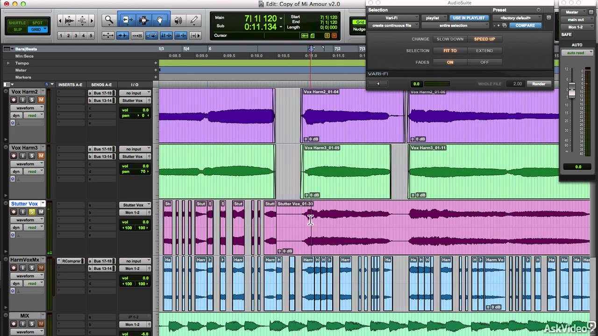The height and width of the screenshot is (336, 598).
Task: Select the Grabber hand tool
Action: (x=160, y=20)
